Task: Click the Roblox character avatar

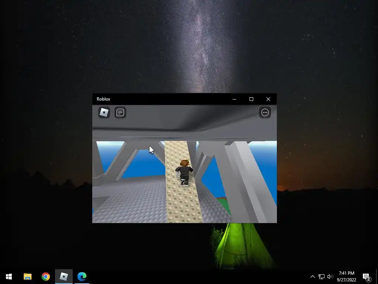Action: (x=184, y=172)
